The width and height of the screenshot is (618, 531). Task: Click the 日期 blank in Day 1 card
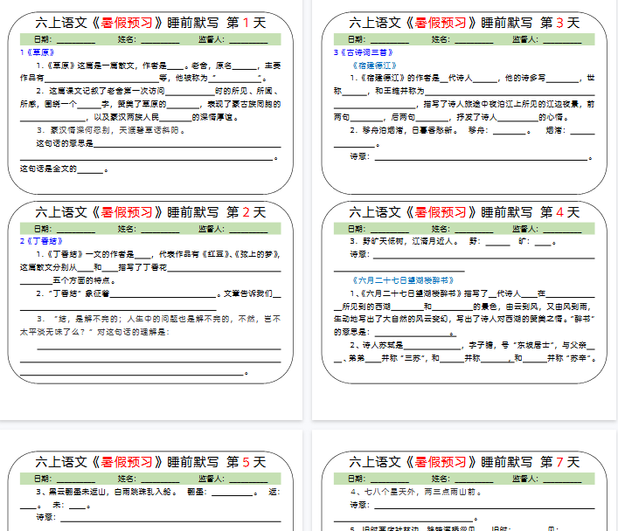(x=76, y=40)
